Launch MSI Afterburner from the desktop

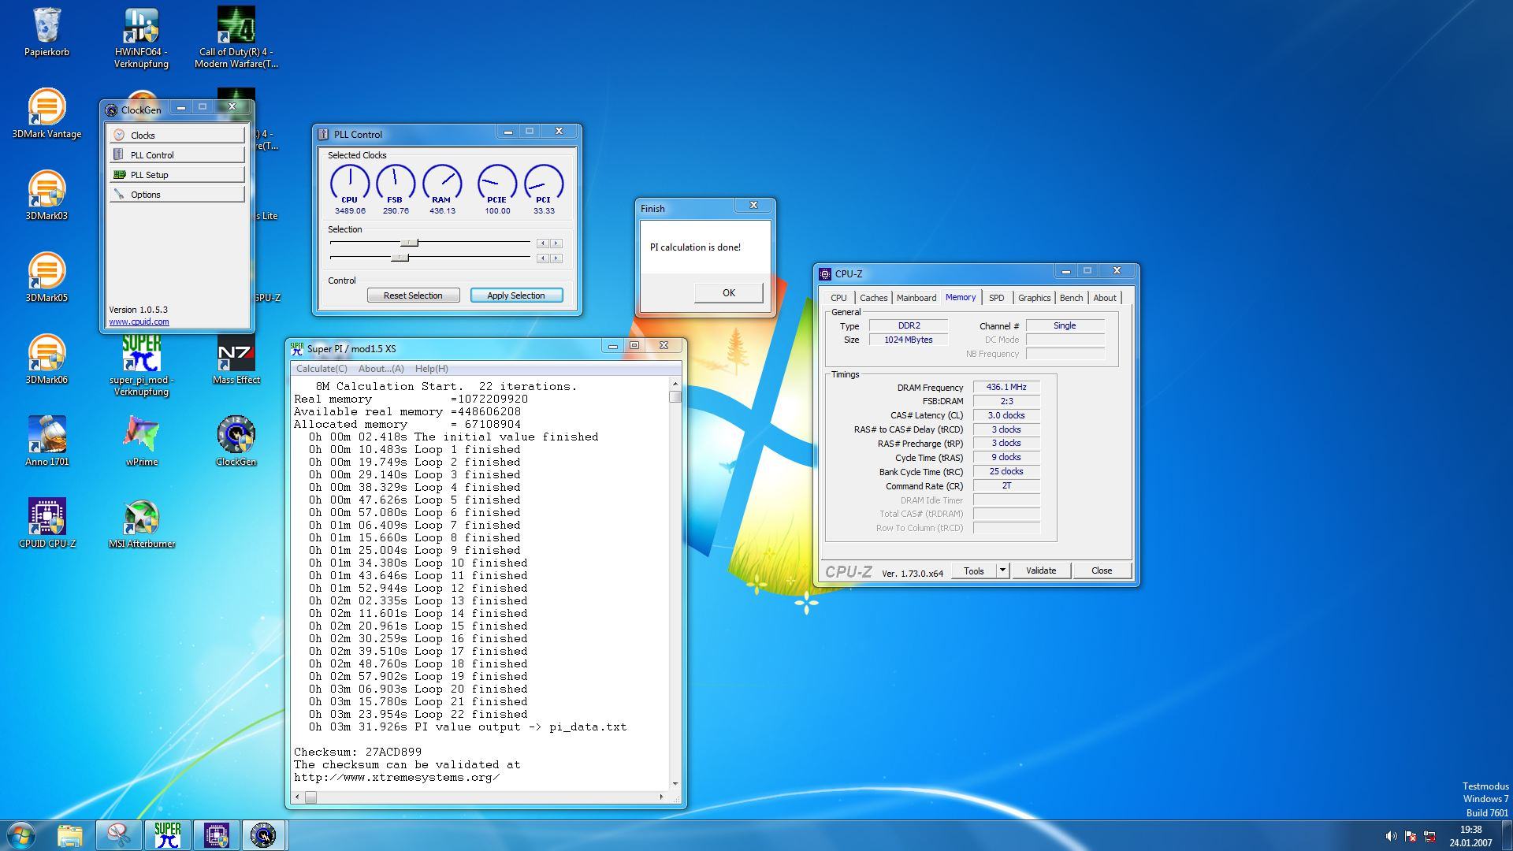point(141,518)
